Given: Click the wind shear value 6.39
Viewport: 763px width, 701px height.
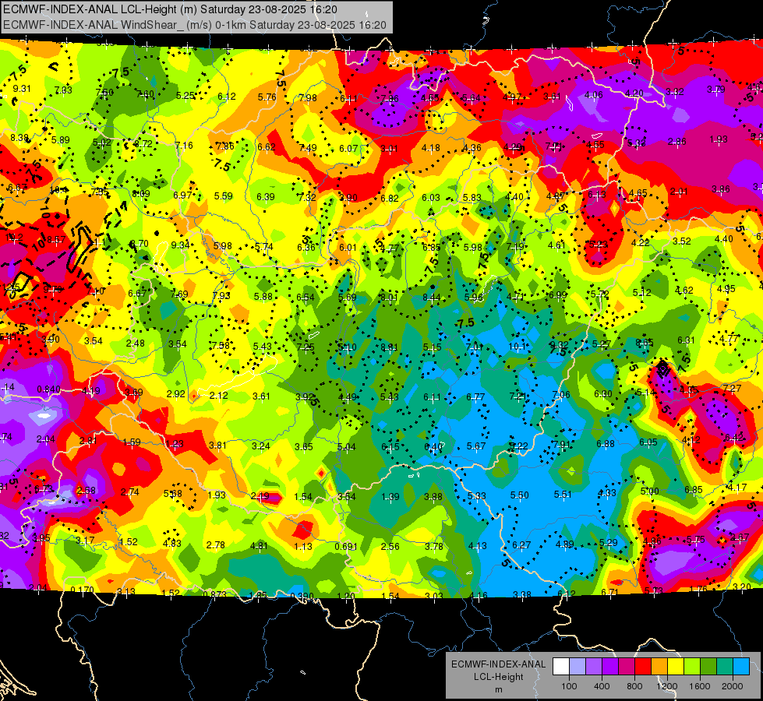Looking at the screenshot, I should tap(266, 196).
